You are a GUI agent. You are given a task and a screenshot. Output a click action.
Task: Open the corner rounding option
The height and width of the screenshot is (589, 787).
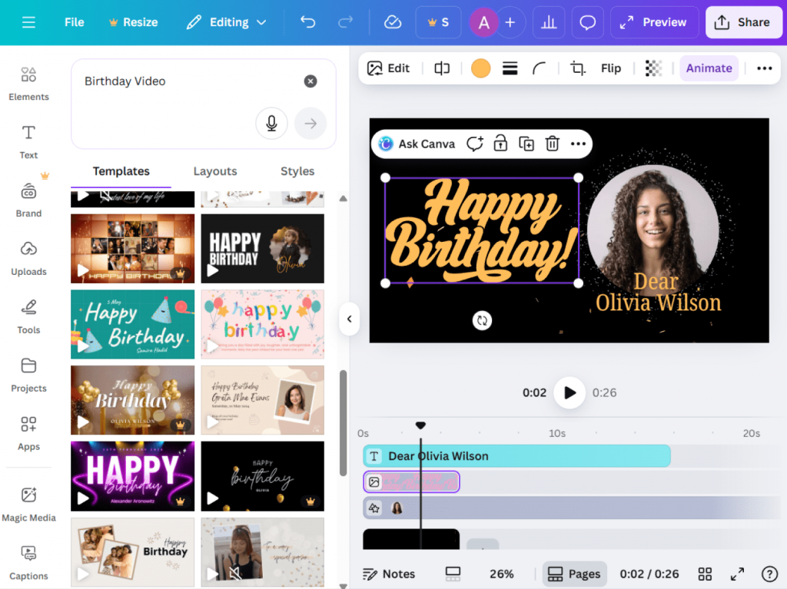pos(539,68)
